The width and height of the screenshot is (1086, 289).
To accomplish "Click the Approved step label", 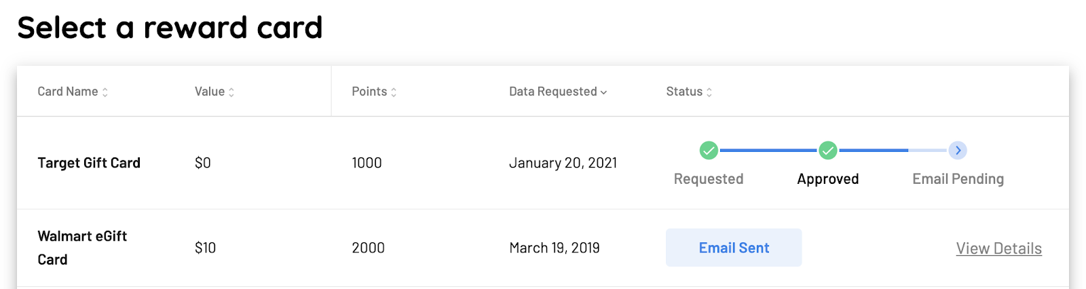I will pyautogui.click(x=827, y=179).
